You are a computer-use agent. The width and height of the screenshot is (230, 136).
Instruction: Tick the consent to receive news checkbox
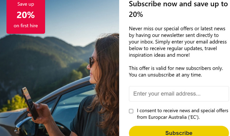click(131, 111)
